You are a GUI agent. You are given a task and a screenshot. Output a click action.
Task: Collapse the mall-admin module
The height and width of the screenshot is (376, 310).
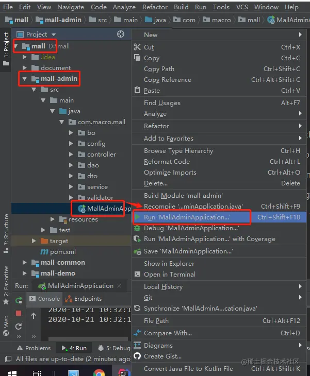point(24,78)
